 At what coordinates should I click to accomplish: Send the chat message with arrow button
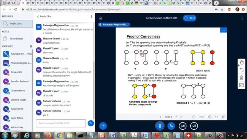point(91,123)
